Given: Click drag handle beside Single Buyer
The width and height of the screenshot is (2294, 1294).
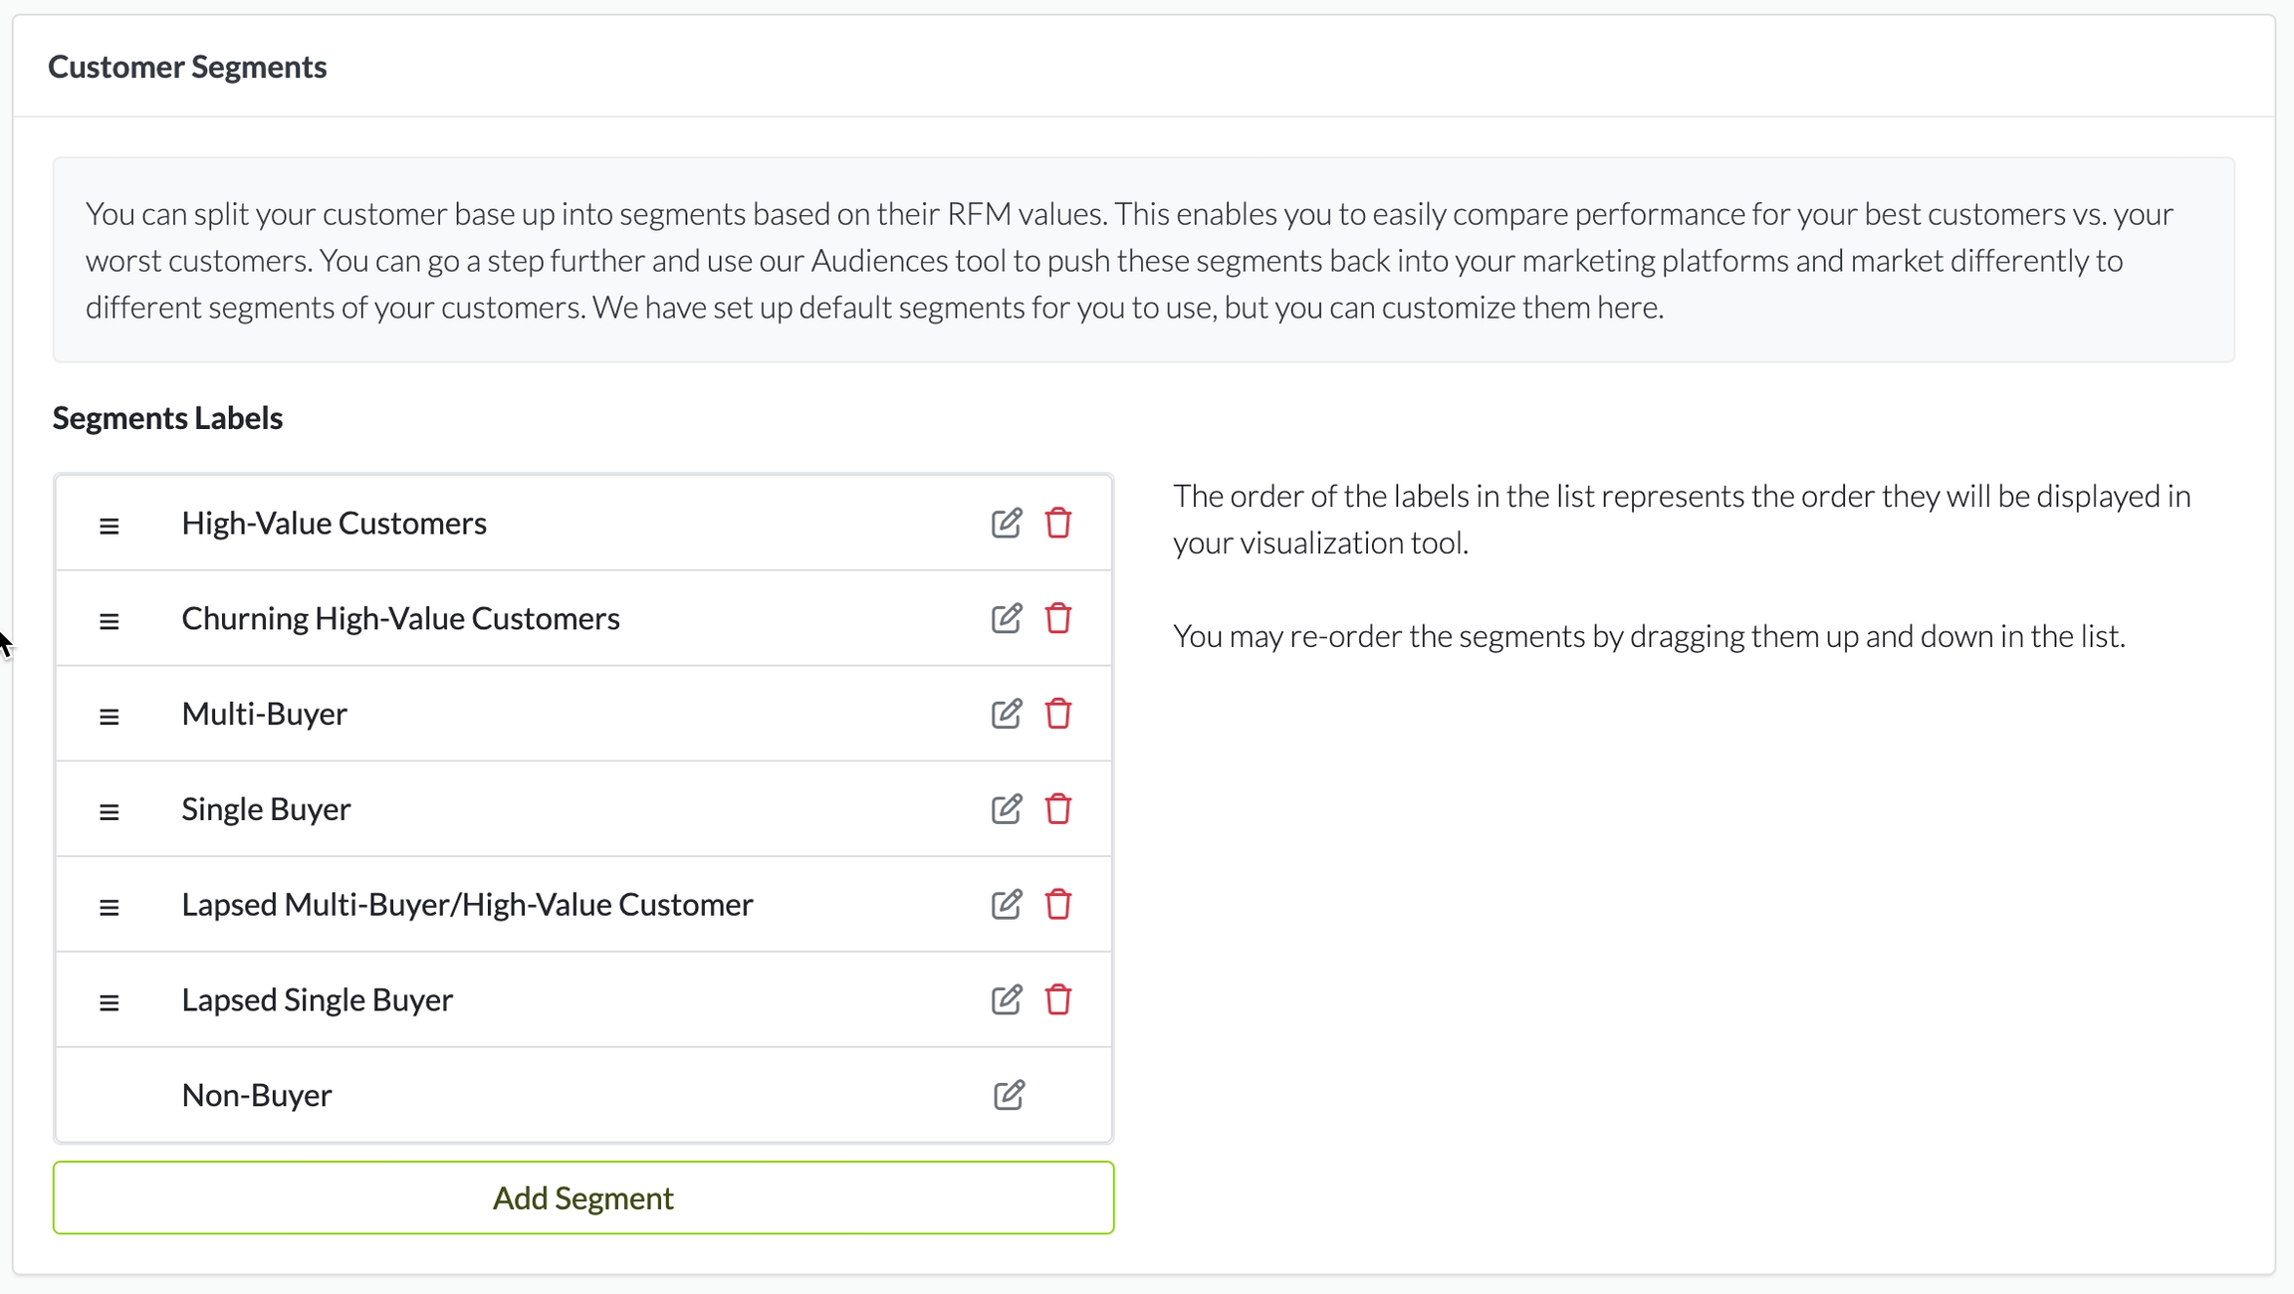Looking at the screenshot, I should click(110, 812).
